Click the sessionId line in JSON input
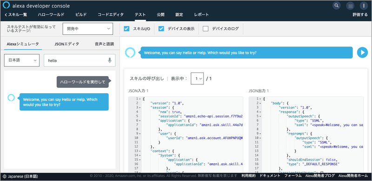 (x=201, y=116)
